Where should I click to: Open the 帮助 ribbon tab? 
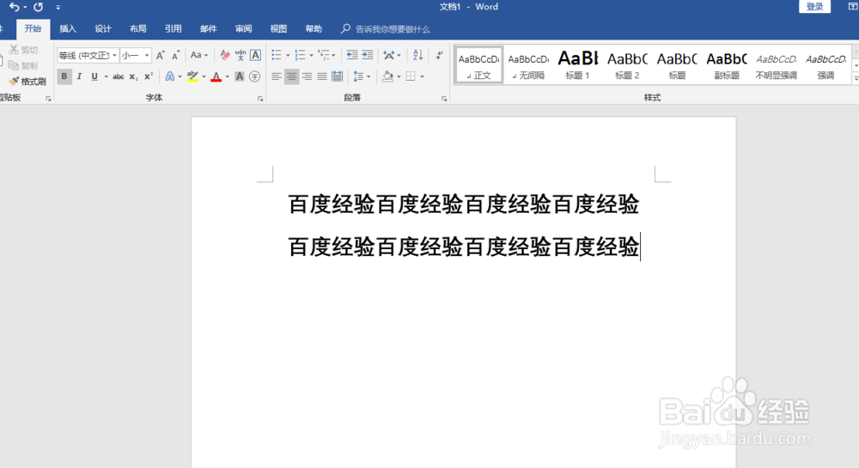314,29
